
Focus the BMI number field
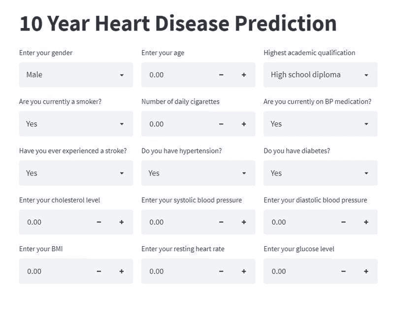pos(54,271)
